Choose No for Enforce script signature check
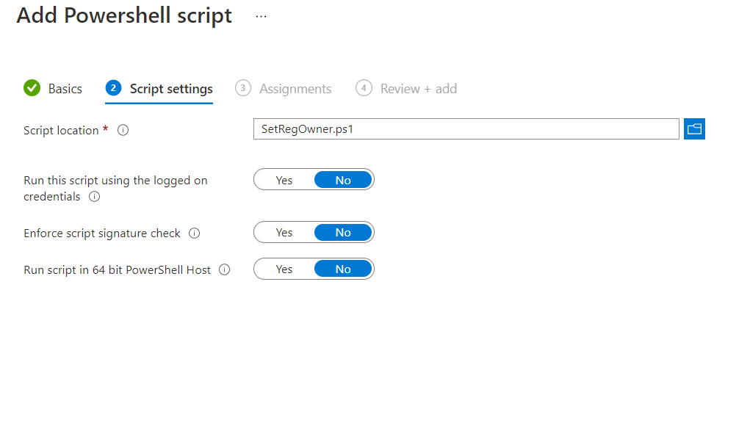The image size is (750, 431). (343, 233)
